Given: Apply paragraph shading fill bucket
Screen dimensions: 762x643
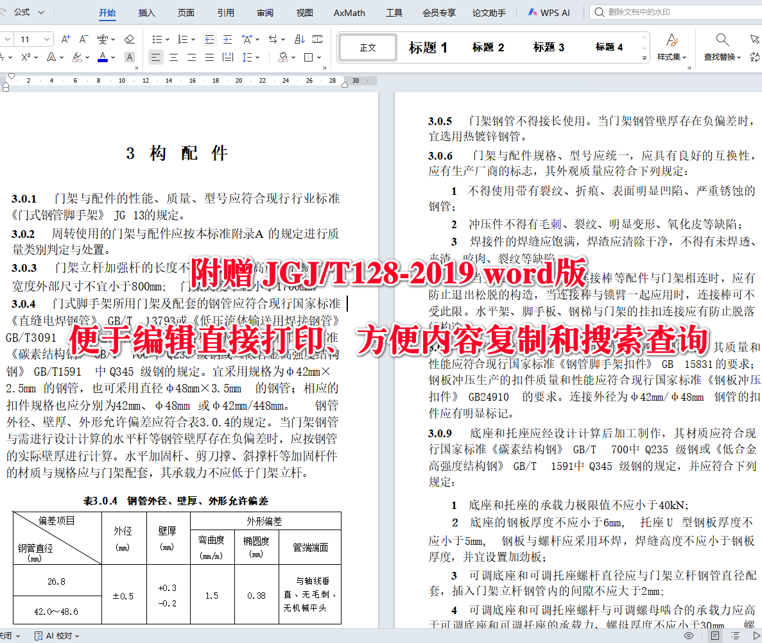Looking at the screenshot, I should pos(283,58).
